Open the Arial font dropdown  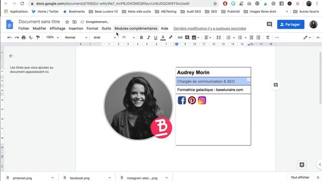[x=105, y=37]
